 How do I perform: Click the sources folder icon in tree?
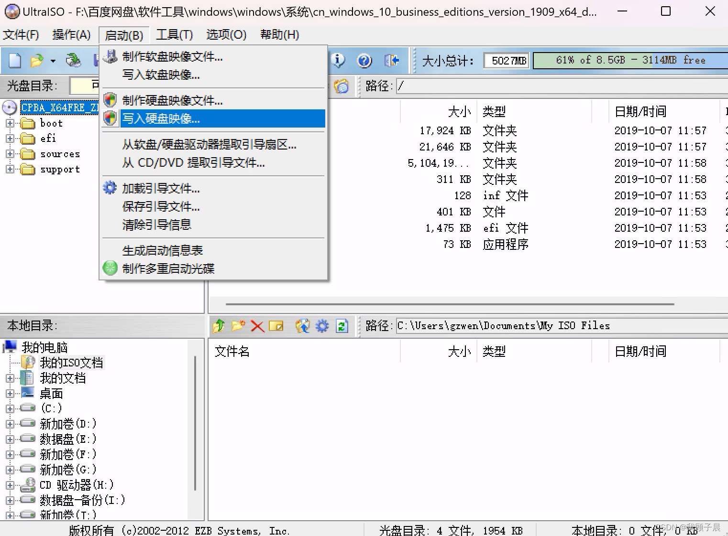(x=28, y=154)
